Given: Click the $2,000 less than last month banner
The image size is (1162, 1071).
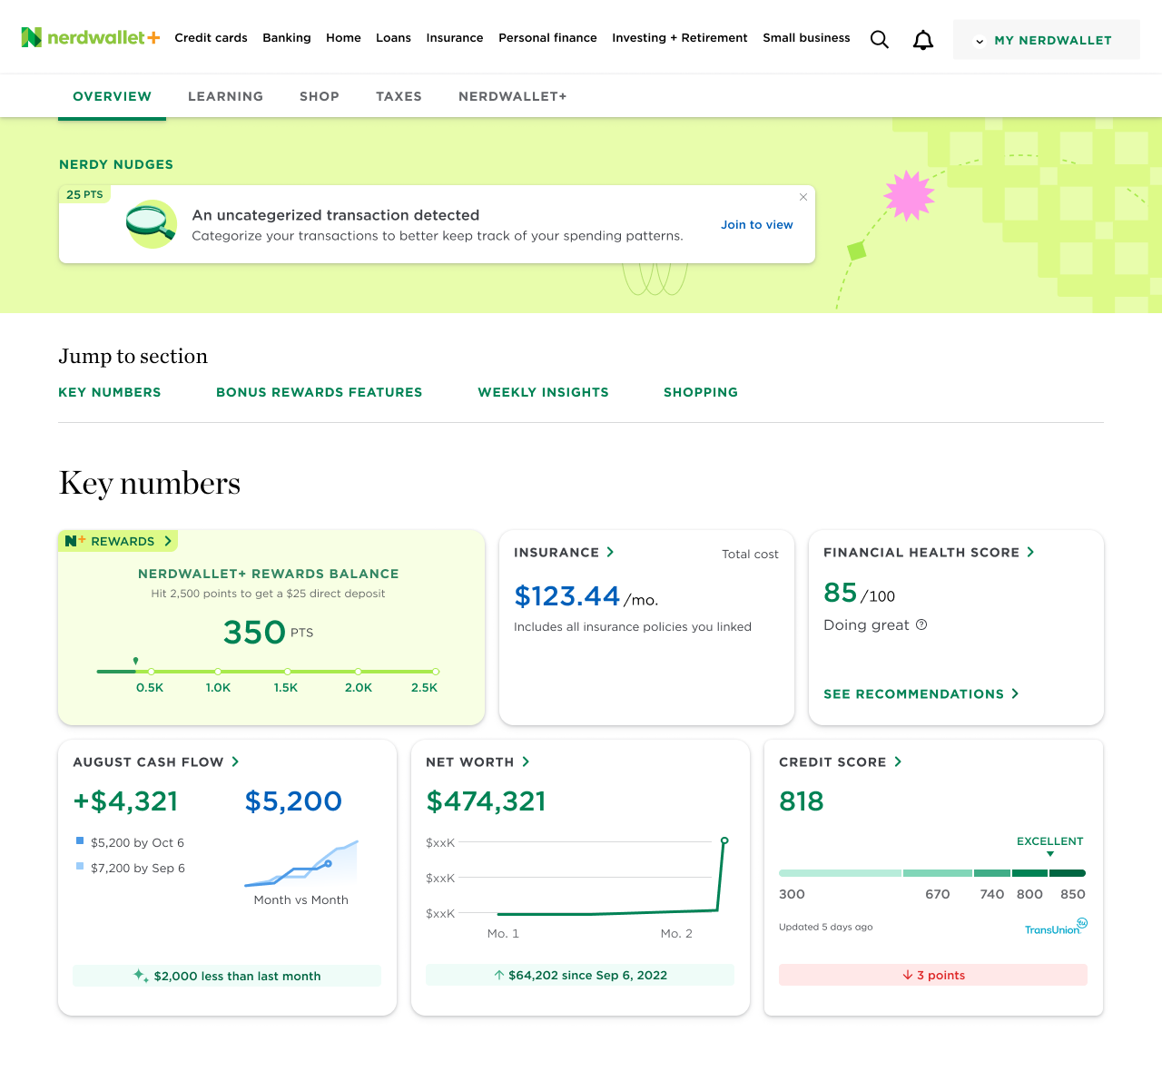Looking at the screenshot, I should point(227,976).
